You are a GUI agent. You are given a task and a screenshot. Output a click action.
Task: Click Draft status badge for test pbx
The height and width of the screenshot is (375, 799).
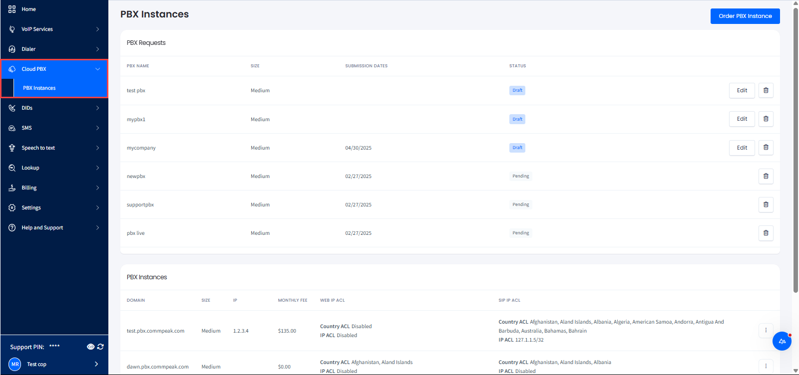coord(517,90)
